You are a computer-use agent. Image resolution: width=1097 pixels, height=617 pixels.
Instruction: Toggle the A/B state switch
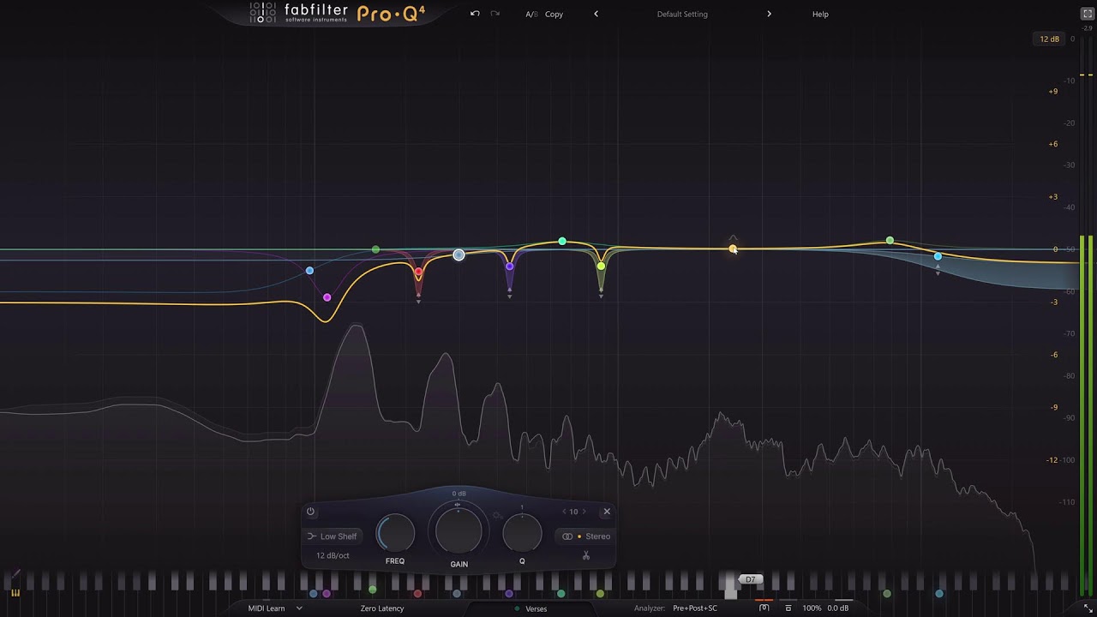[x=531, y=14]
